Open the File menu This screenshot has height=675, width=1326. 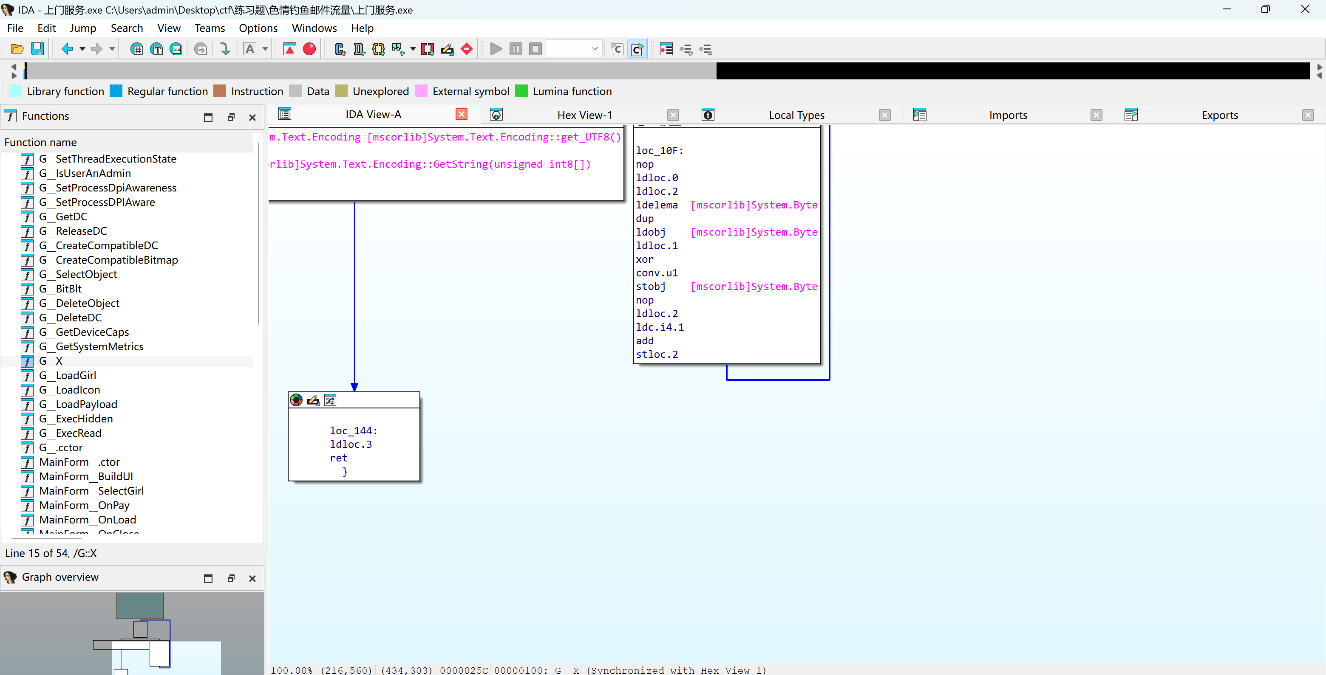(15, 28)
